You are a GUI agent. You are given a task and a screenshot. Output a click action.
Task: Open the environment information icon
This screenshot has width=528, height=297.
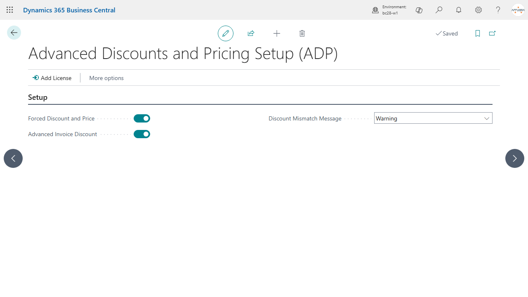click(x=375, y=10)
